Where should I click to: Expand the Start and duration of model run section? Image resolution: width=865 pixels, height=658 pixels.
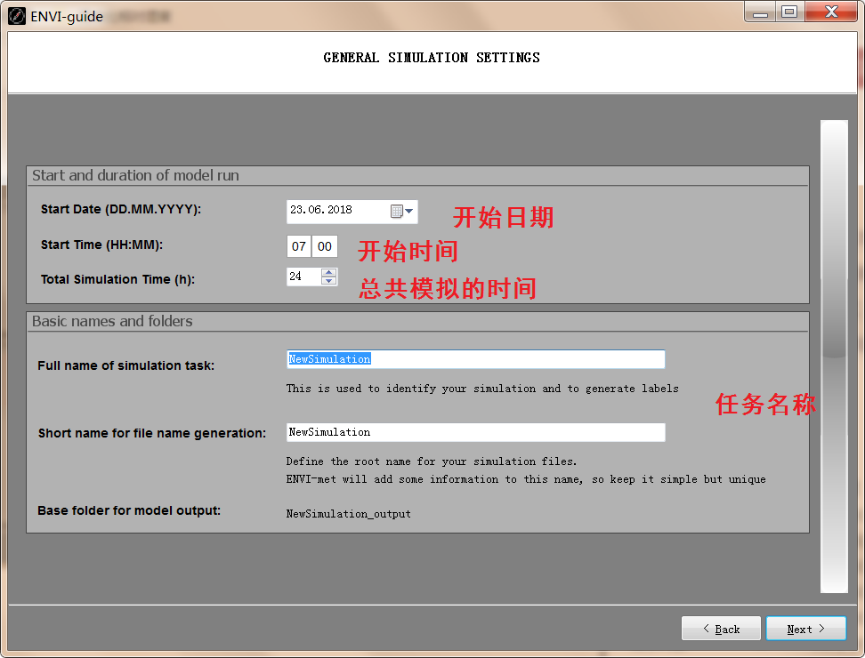pyautogui.click(x=135, y=175)
